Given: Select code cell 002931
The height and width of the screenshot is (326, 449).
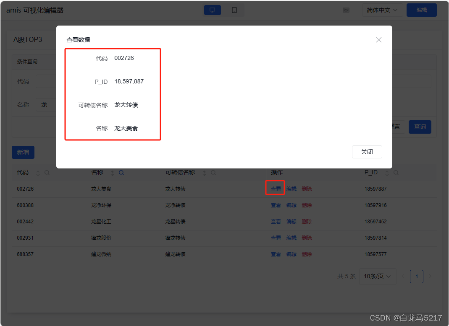Looking at the screenshot, I should (25, 238).
